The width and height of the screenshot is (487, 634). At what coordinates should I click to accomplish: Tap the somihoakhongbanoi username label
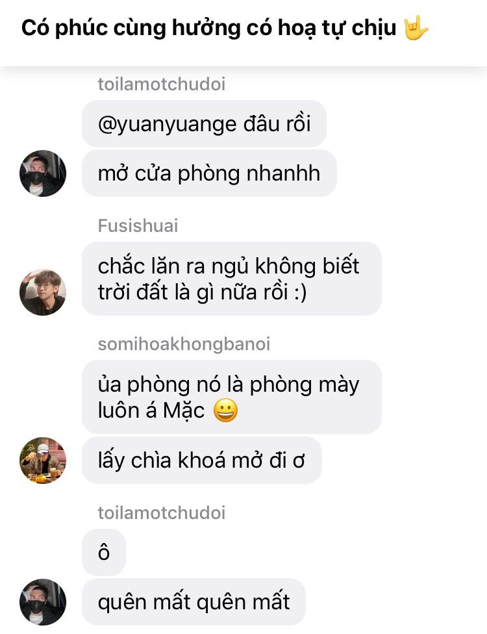pos(184,344)
